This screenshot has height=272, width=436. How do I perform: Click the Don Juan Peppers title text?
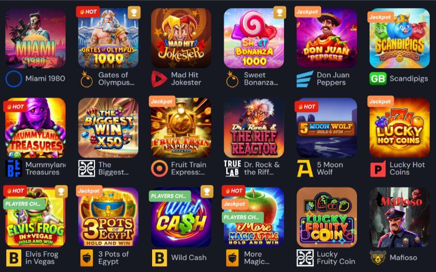[333, 79]
